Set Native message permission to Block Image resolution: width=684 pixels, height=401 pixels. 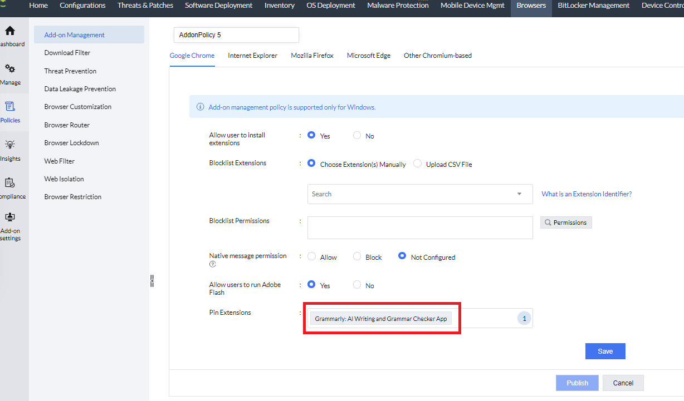[x=358, y=257]
